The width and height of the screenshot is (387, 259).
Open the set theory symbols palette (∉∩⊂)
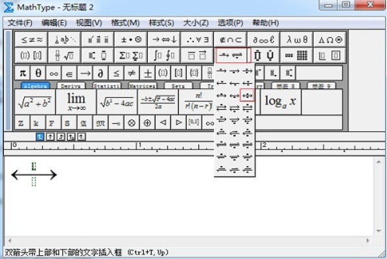tap(230, 40)
